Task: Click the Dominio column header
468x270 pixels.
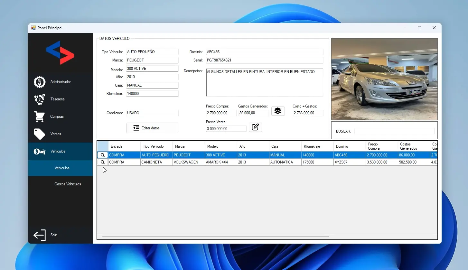Action: click(350, 146)
